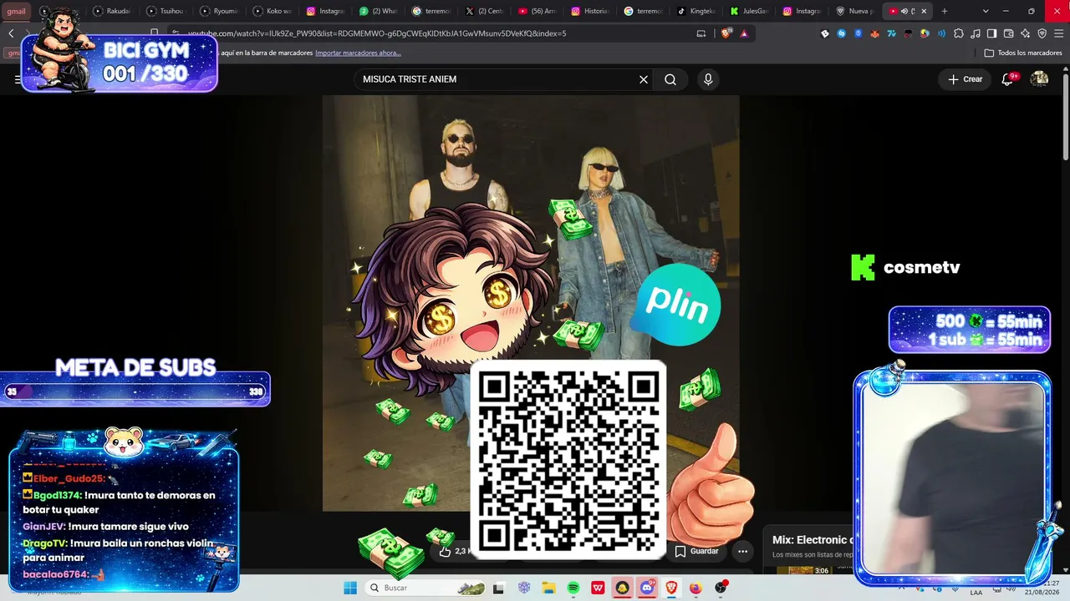The image size is (1070, 601).
Task: Open the YouTube account avatar menu
Action: (1040, 79)
